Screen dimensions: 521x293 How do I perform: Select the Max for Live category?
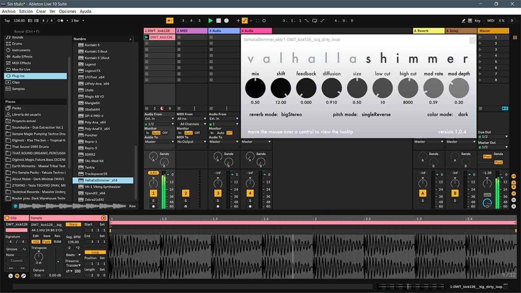pyautogui.click(x=36, y=69)
